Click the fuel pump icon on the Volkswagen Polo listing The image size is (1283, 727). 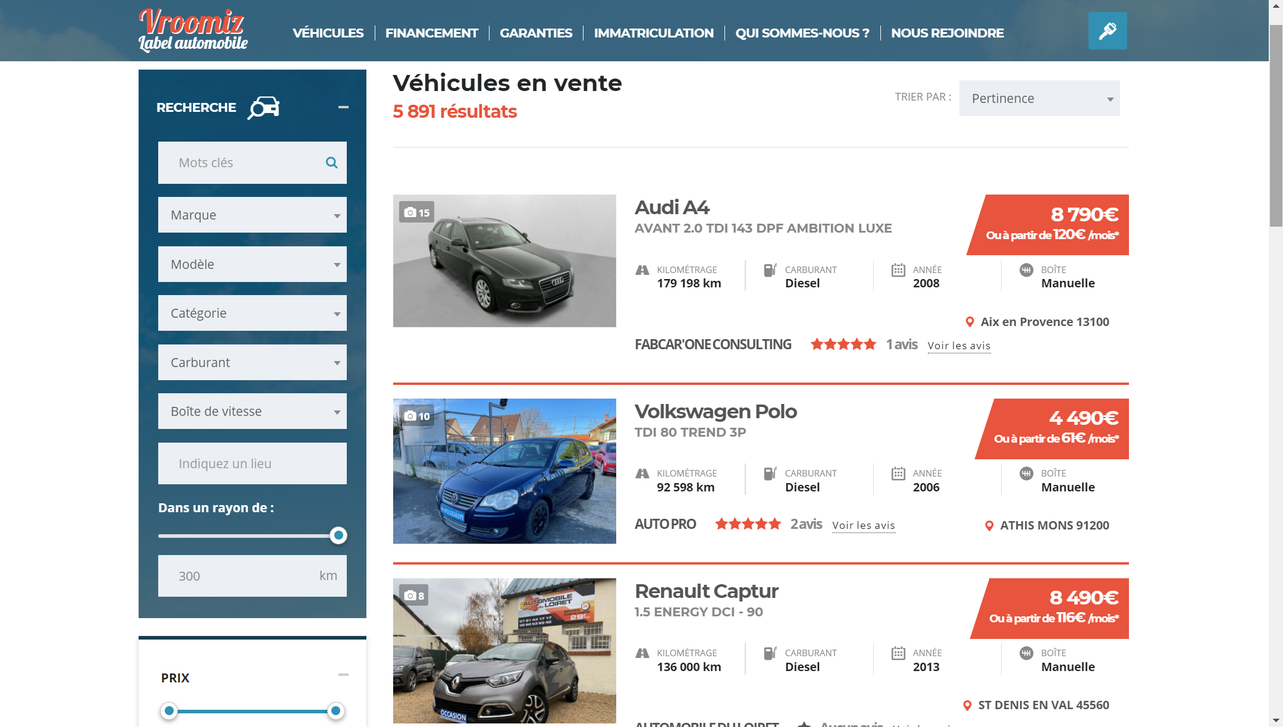tap(770, 474)
